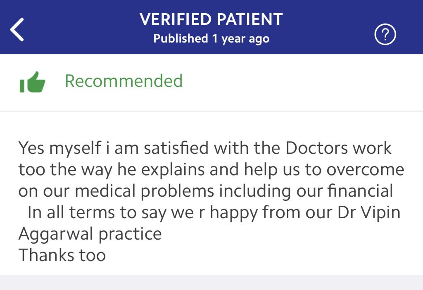This screenshot has height=290, width=423.
Task: Click the word "Doctors" in the review
Action: (x=317, y=148)
